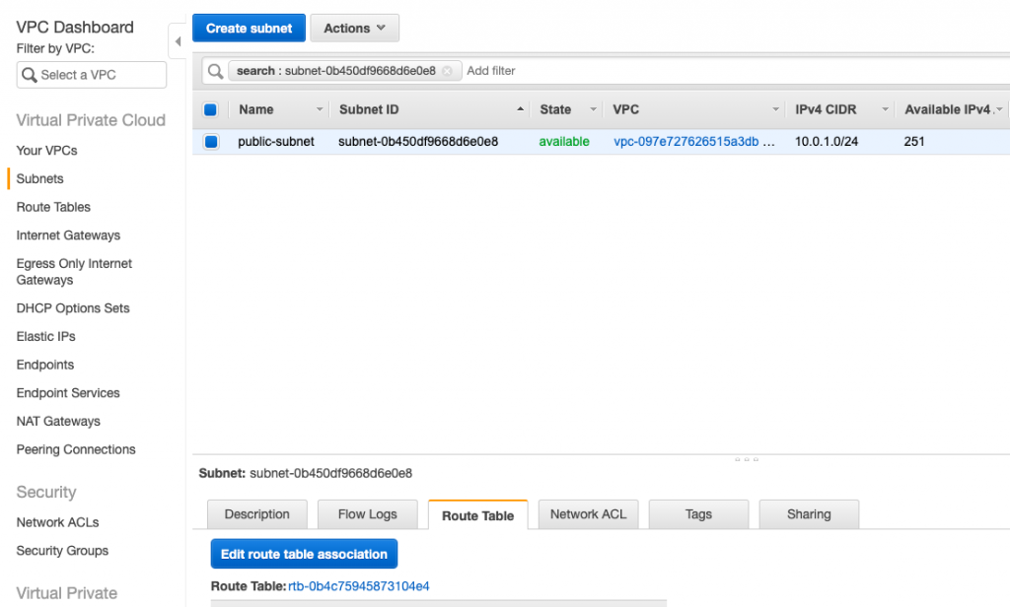Click the magnifier icon in Select a VPC box

pos(29,75)
